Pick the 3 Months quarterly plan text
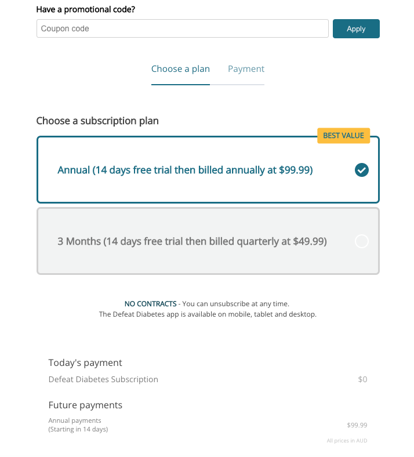 (192, 241)
